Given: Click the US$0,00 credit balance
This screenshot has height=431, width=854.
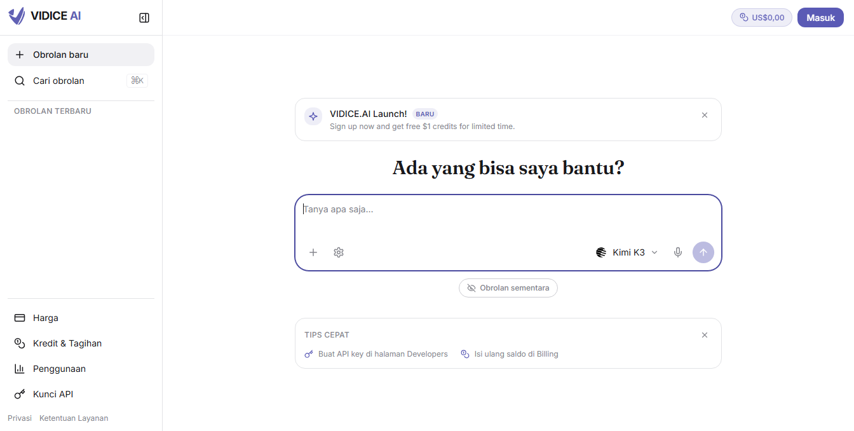Looking at the screenshot, I should click(x=762, y=18).
